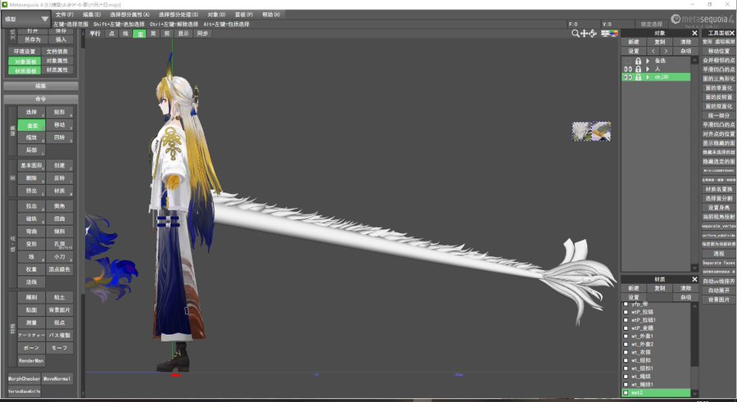Image resolution: width=737 pixels, height=402 pixels.
Task: Expand the 人 object tree arrow
Action: coord(648,69)
